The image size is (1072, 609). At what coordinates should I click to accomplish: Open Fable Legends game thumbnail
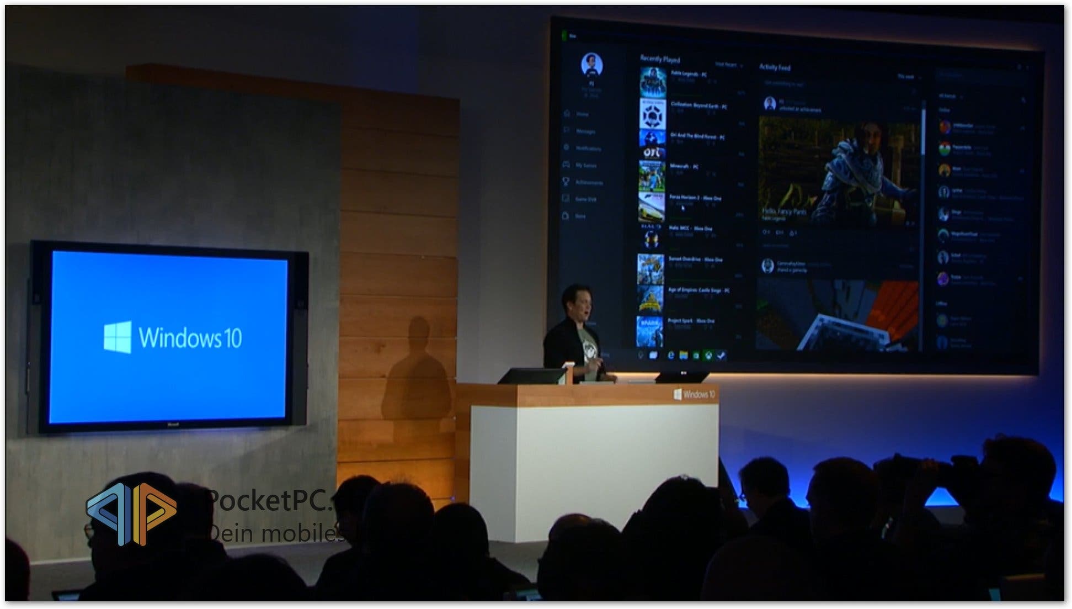[653, 82]
